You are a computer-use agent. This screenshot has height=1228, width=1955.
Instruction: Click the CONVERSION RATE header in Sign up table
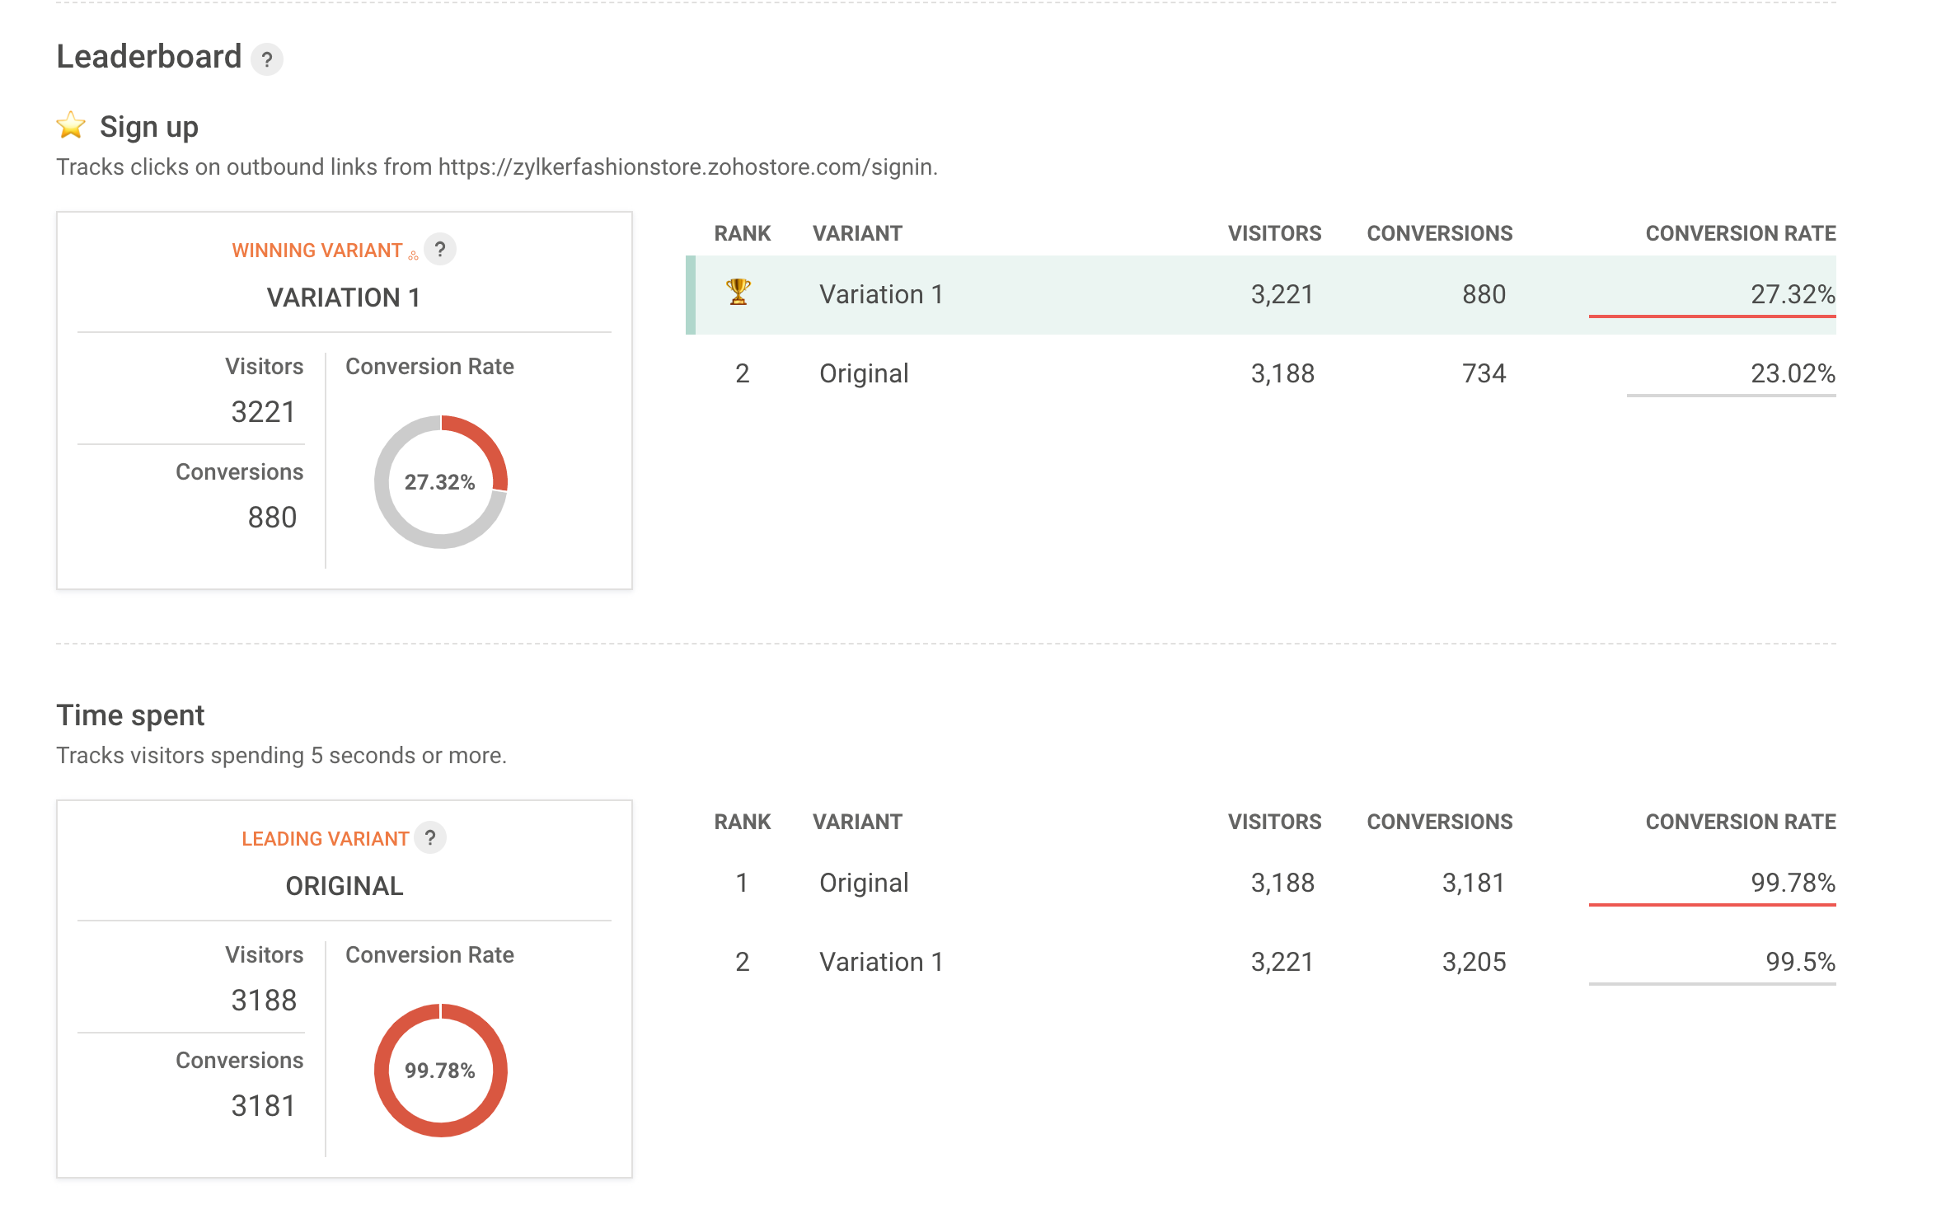1740,233
